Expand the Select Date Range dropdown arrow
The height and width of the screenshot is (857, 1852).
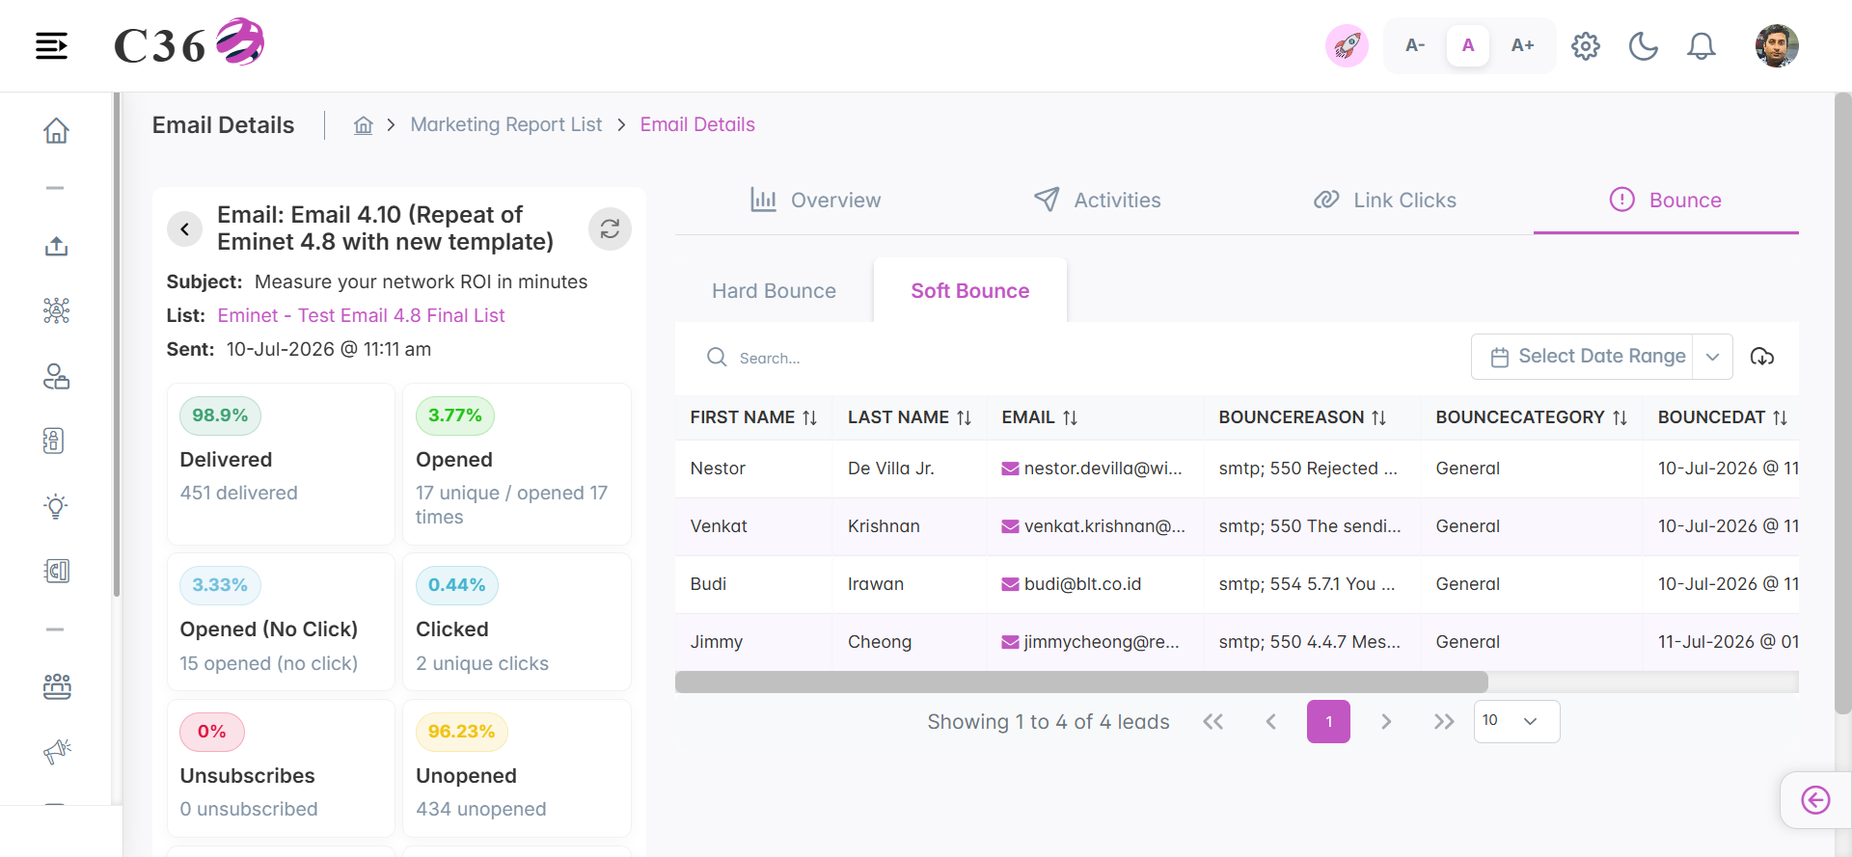tap(1713, 357)
